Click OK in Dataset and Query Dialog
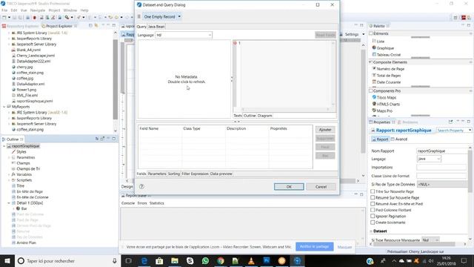This screenshot has height=267, width=474. click(x=289, y=187)
